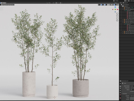The image size is (134, 101).
Task: Click the Render samples value field
Action: (x=132, y=98)
